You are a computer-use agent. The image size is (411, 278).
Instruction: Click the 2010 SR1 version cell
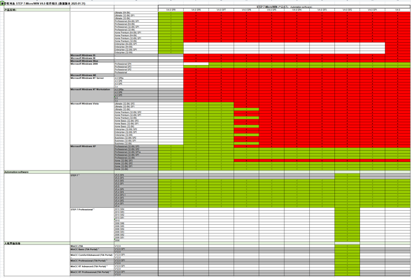click(136, 218)
